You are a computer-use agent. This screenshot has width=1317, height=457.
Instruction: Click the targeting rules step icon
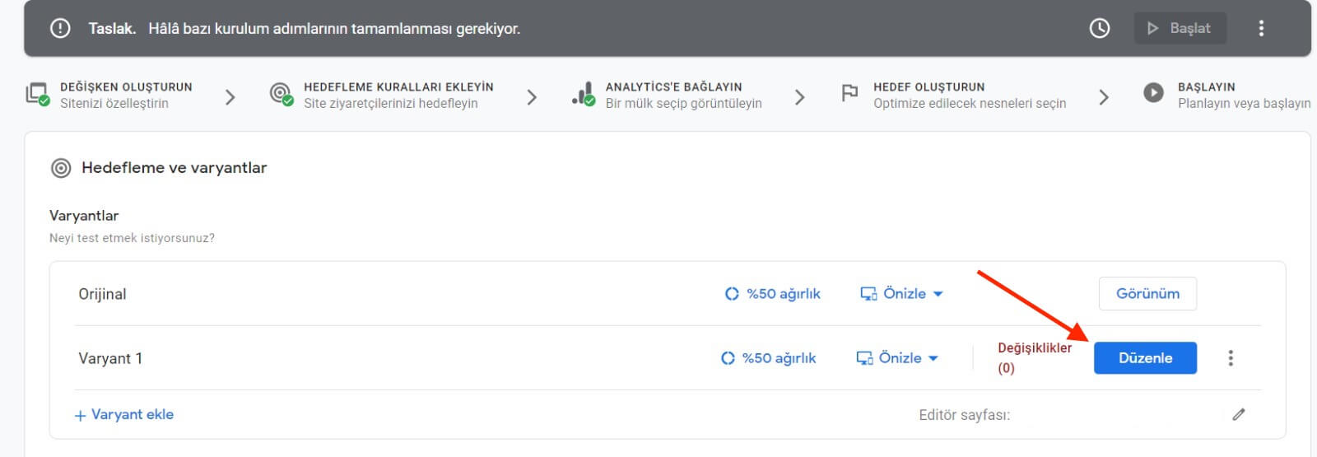click(x=282, y=94)
